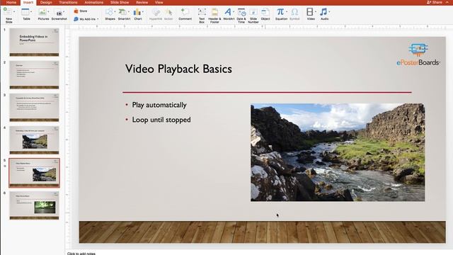This screenshot has width=453, height=255.
Task: Click the Hyperlink icon
Action: [156, 12]
